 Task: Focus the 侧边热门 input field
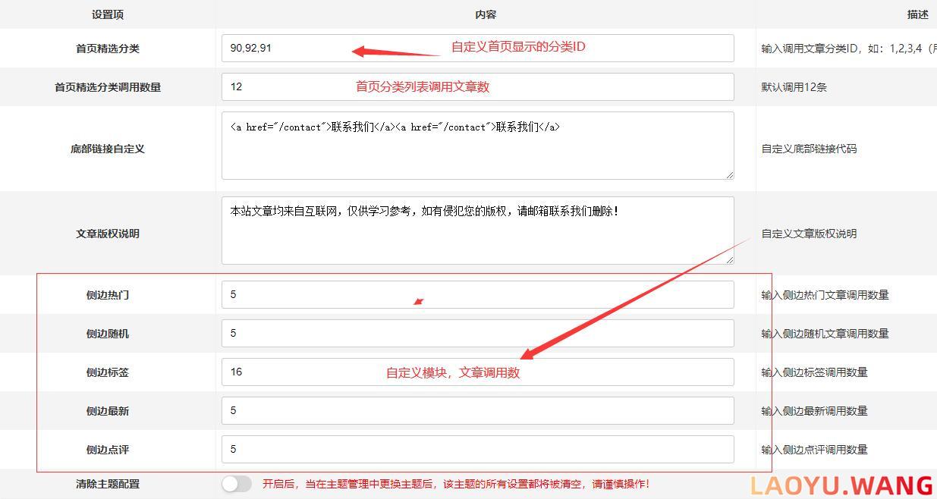click(x=478, y=294)
